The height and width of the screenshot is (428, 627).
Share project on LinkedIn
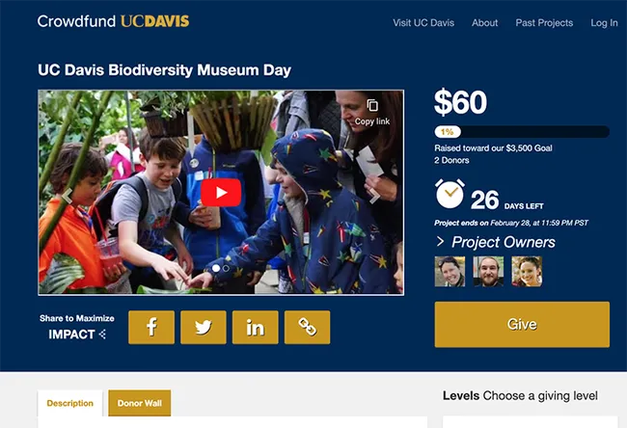pyautogui.click(x=255, y=327)
